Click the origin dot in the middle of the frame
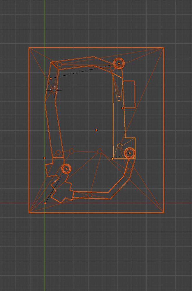192x291 pixels. point(96,130)
